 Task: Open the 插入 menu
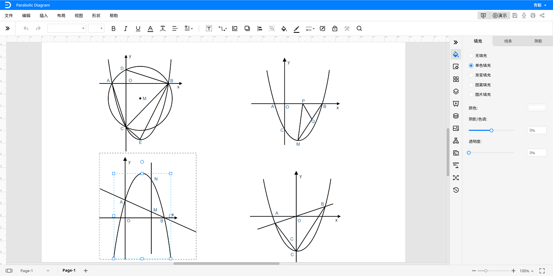tap(43, 15)
